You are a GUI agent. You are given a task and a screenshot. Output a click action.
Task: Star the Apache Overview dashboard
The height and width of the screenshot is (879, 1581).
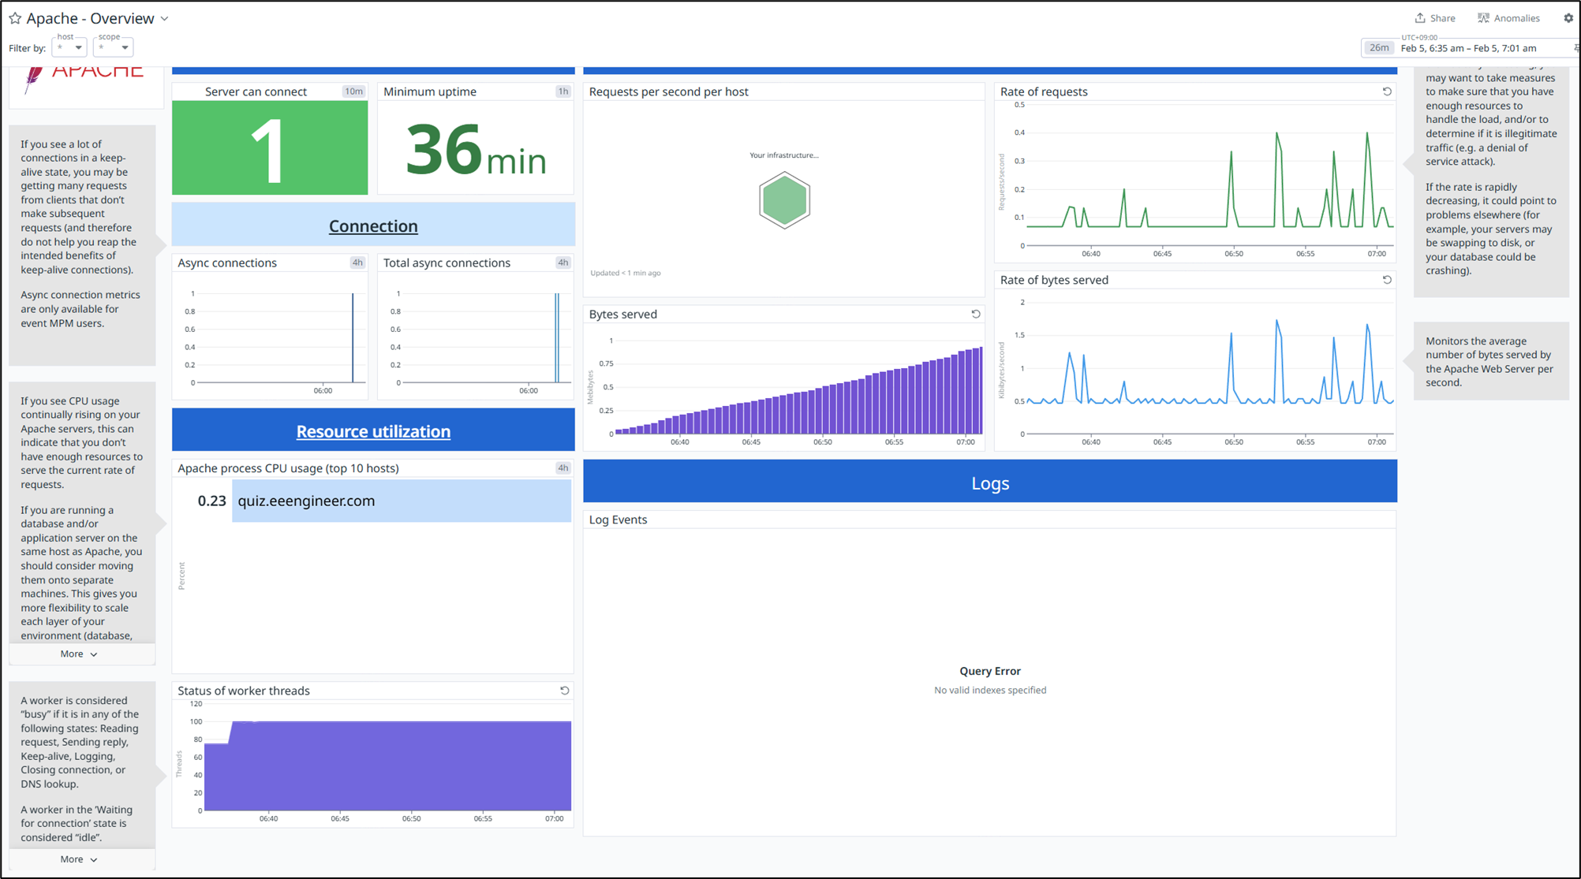click(x=15, y=18)
